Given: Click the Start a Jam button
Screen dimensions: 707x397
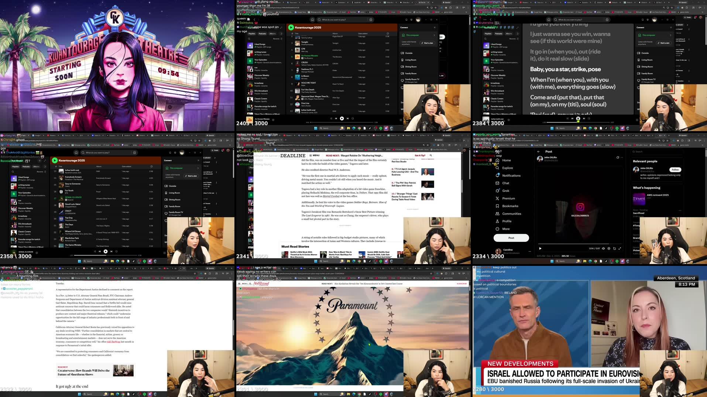Looking at the screenshot, I should (427, 43).
